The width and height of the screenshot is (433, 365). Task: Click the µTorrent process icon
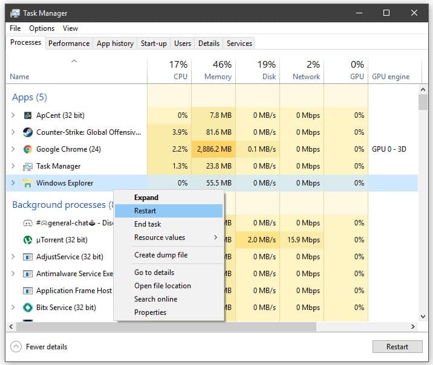(28, 240)
